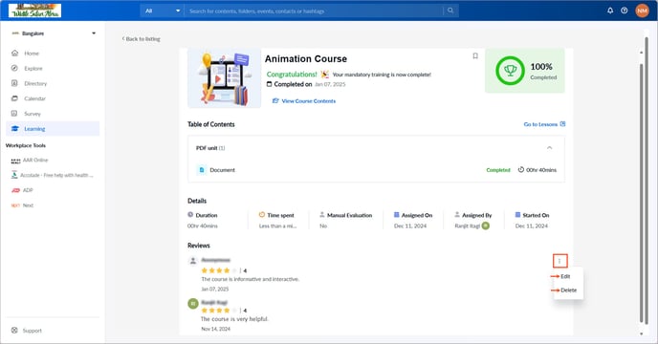Click the Nov 14, 2024 review date

pos(216,330)
